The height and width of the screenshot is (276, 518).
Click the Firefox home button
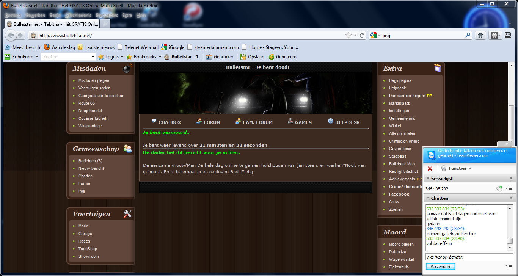pyautogui.click(x=480, y=35)
